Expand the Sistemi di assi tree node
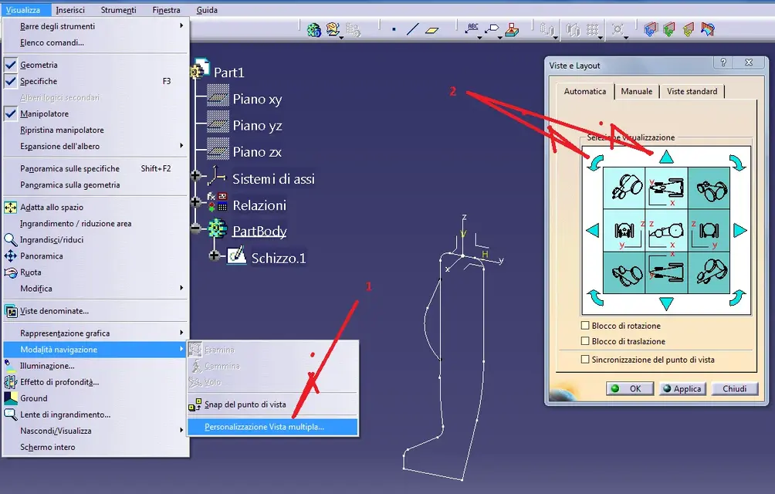Viewport: 775px width, 494px height. pyautogui.click(x=196, y=175)
